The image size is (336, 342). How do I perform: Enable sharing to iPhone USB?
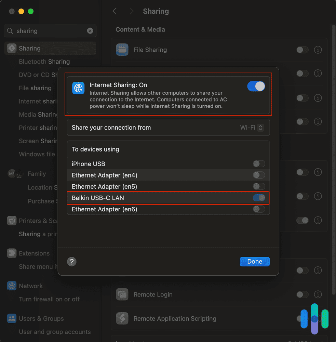point(259,164)
